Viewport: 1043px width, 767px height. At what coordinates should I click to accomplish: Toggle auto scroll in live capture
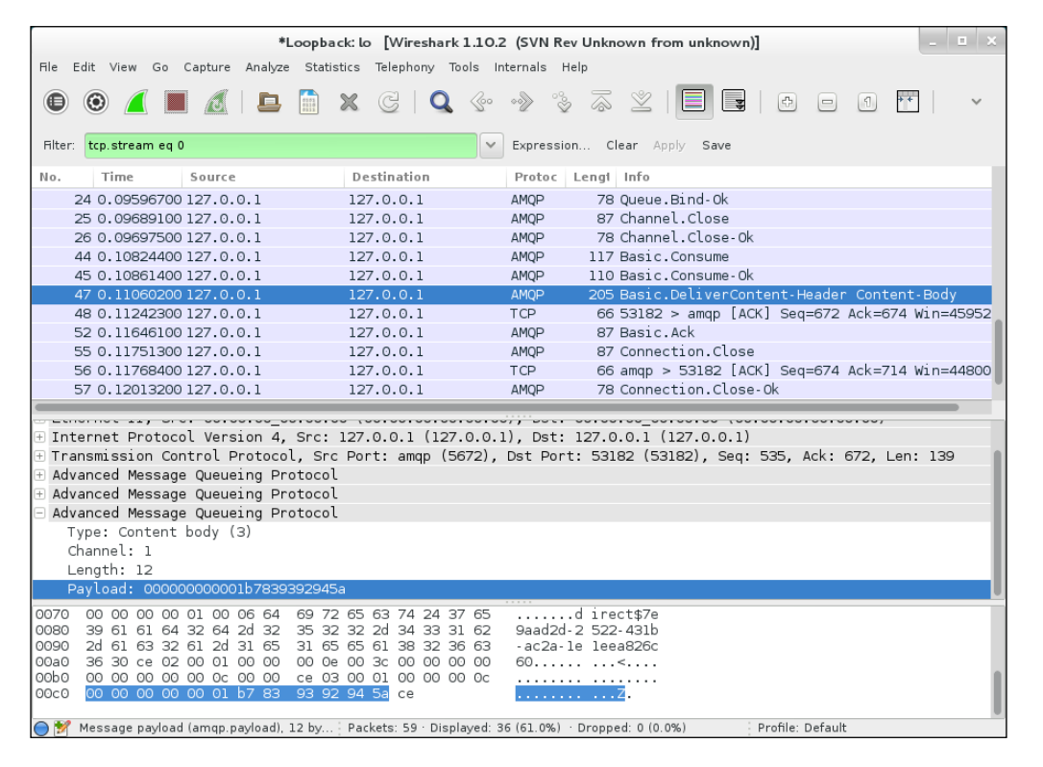(734, 102)
